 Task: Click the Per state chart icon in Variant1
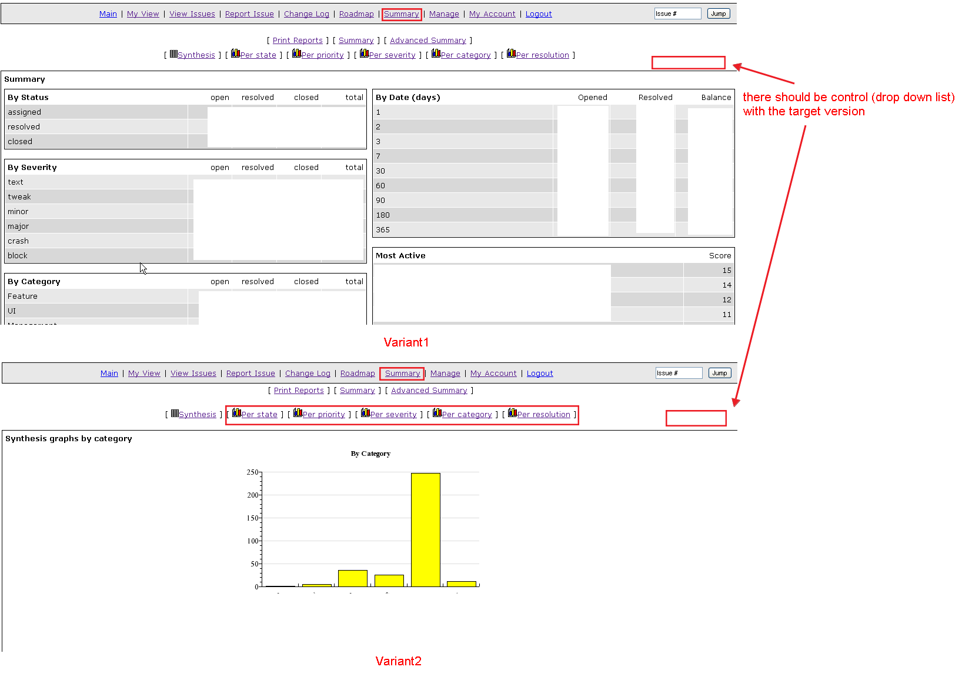click(235, 54)
